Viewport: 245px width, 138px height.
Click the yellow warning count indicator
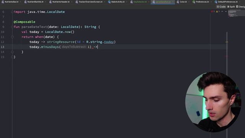click(x=218, y=11)
